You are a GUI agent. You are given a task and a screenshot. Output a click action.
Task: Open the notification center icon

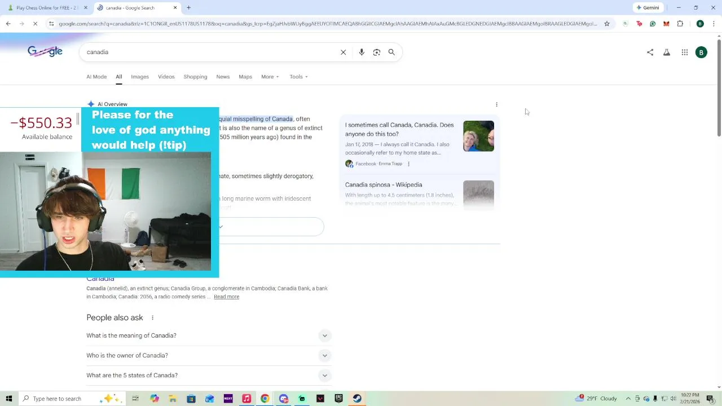710,399
